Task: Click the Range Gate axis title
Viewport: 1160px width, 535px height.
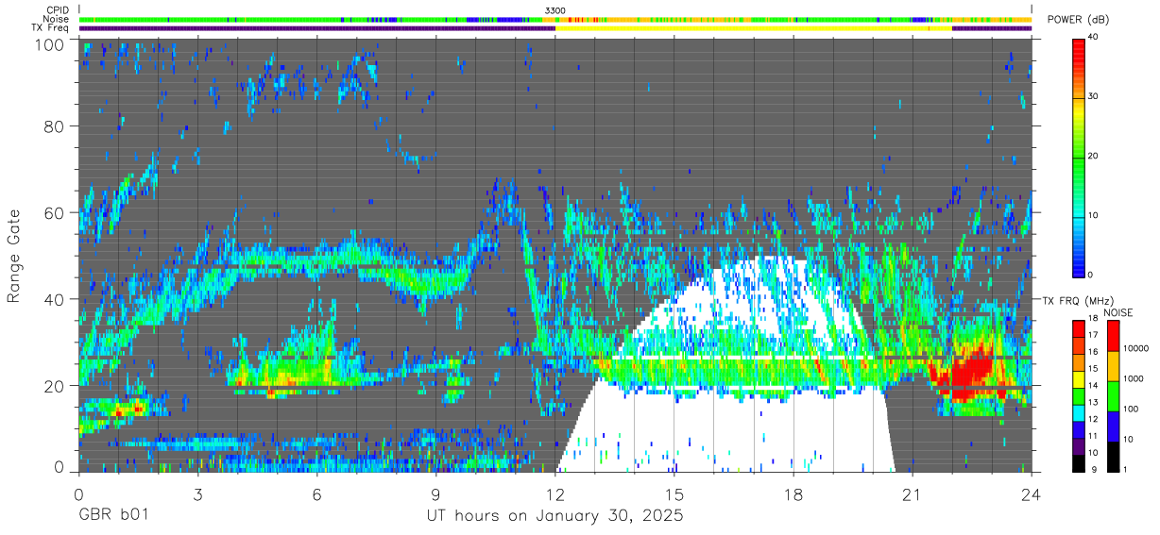Action: (14, 257)
